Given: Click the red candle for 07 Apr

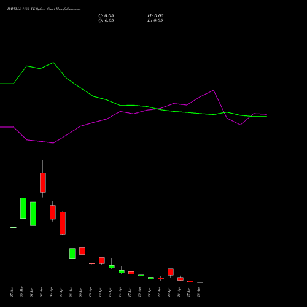Looking at the screenshot, I should pos(63,223).
